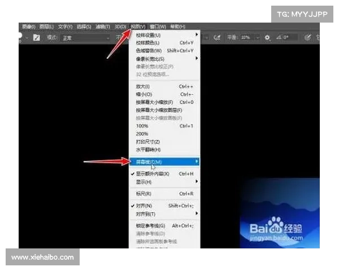This screenshot has width=339, height=271.
Task: Select 按屏幕大小缩放(F) with Ctrl+0 shortcut
Action: click(164, 102)
